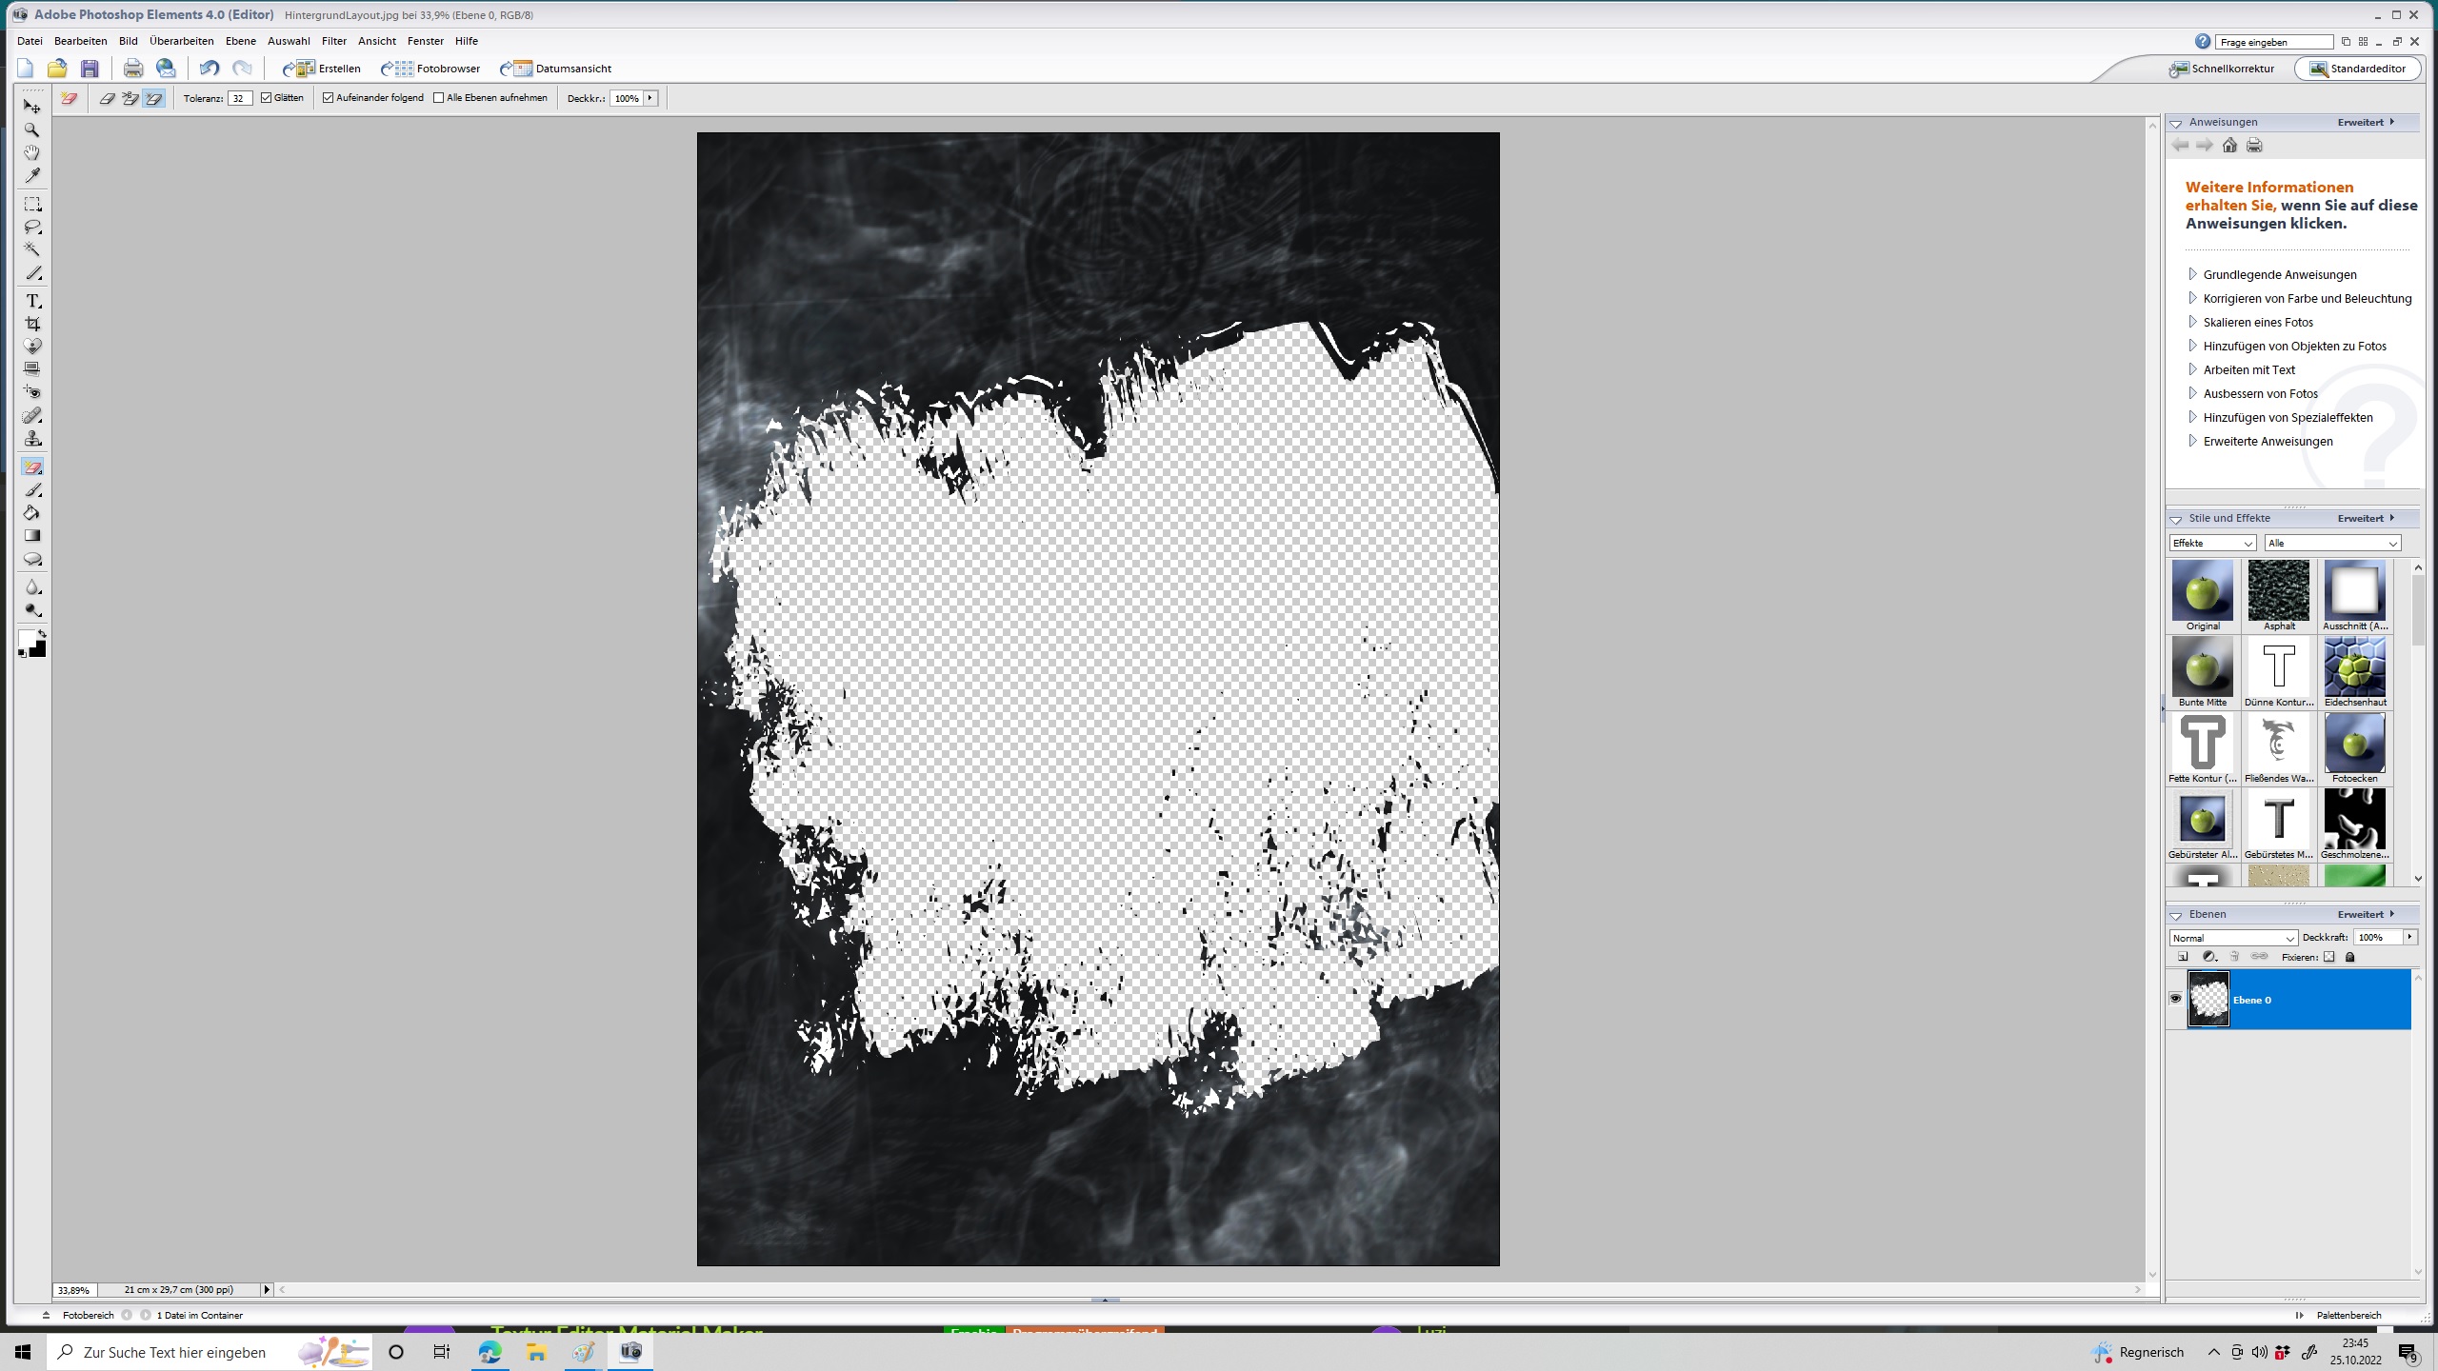Image resolution: width=2438 pixels, height=1371 pixels.
Task: Open the layer blend mode Normal dropdown
Action: point(2232,938)
